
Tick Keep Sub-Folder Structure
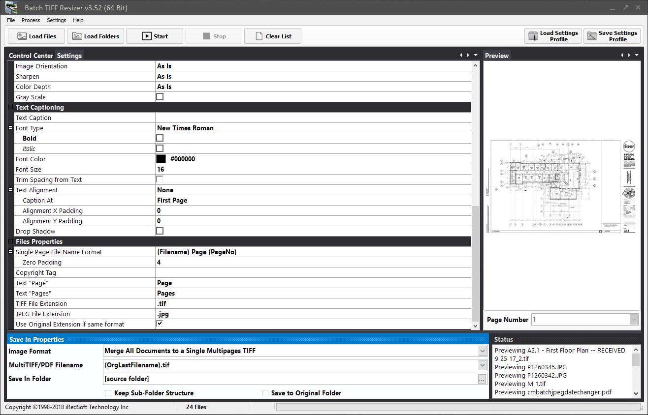click(x=108, y=393)
